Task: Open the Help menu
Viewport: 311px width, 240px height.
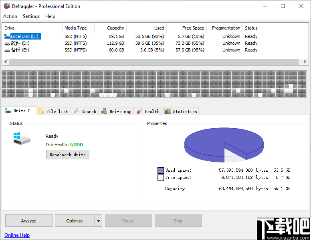Action: click(50, 16)
